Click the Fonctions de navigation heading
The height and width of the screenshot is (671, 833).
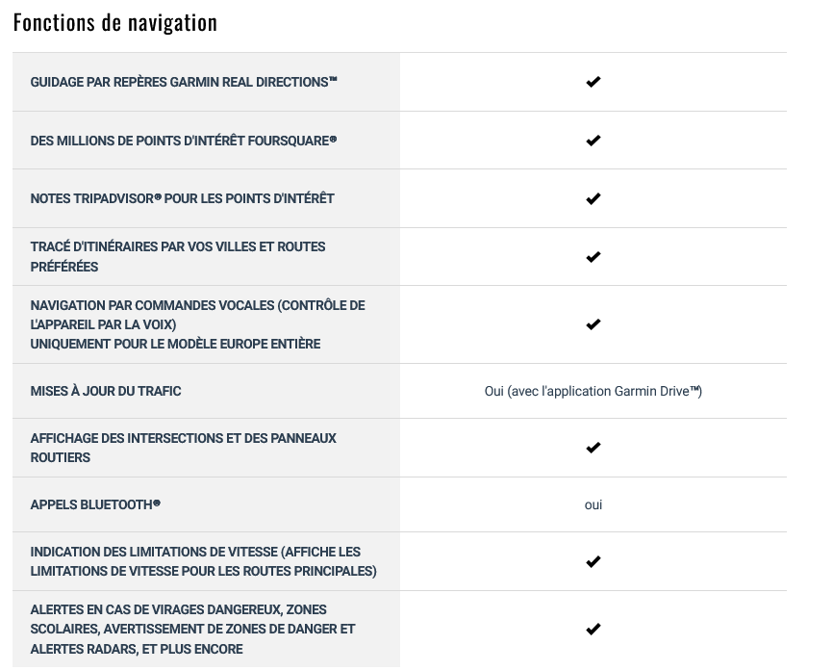(115, 23)
